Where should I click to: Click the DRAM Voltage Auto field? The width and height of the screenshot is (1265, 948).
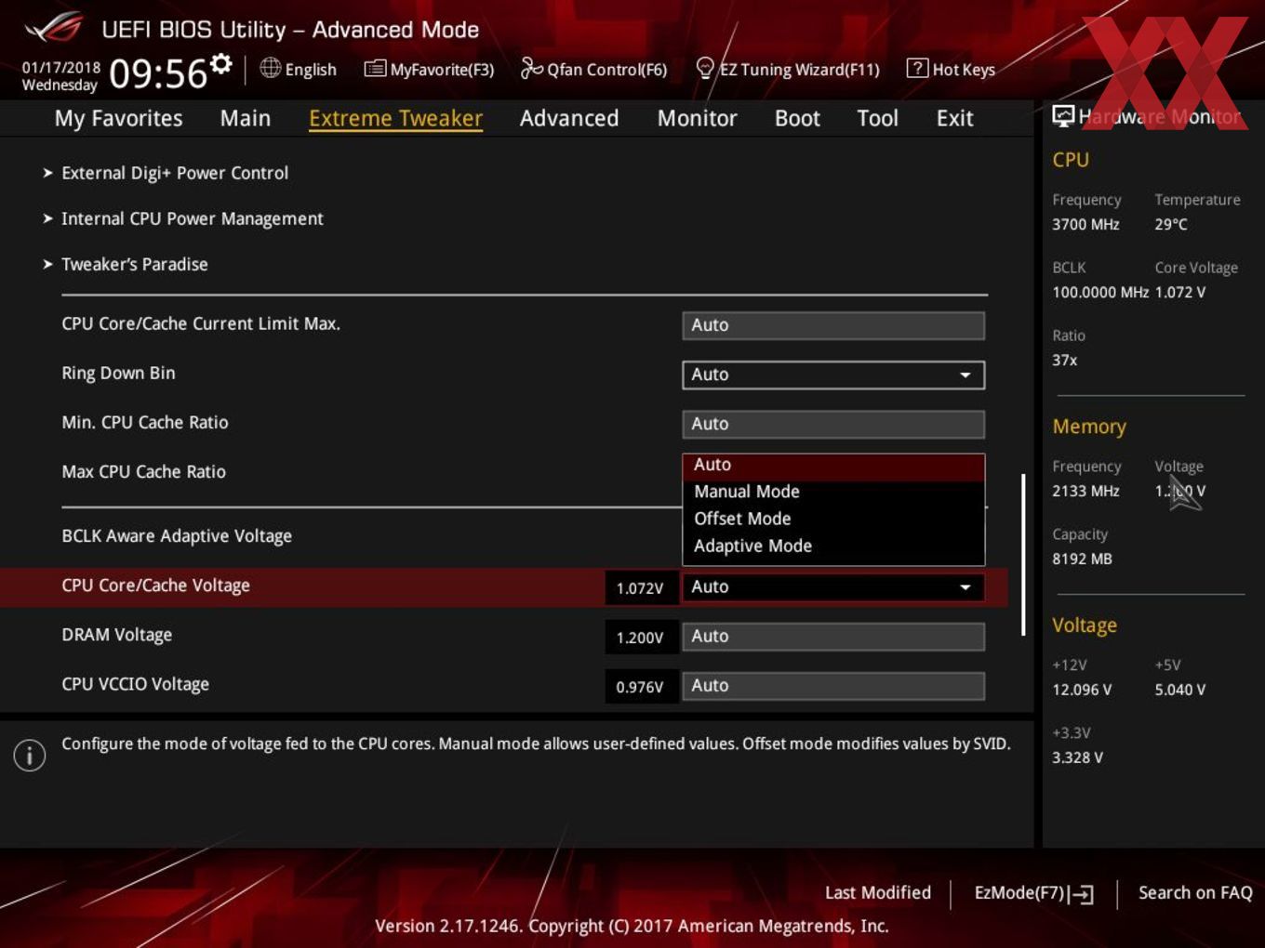833,637
